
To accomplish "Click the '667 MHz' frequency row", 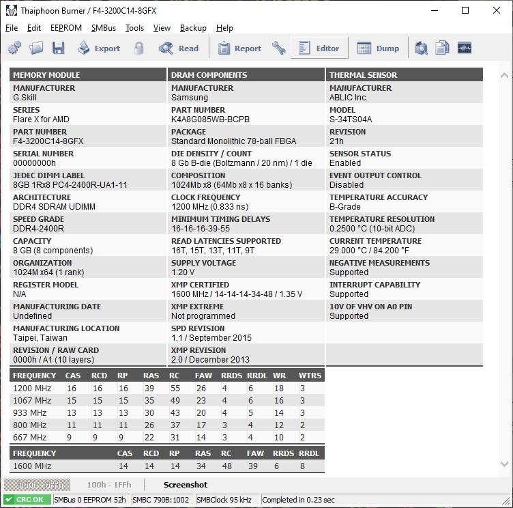I will tap(167, 437).
